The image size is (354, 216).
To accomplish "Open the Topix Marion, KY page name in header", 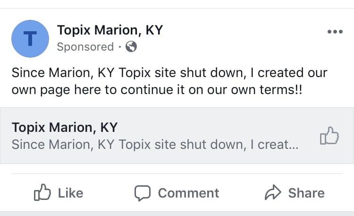I will (x=110, y=30).
